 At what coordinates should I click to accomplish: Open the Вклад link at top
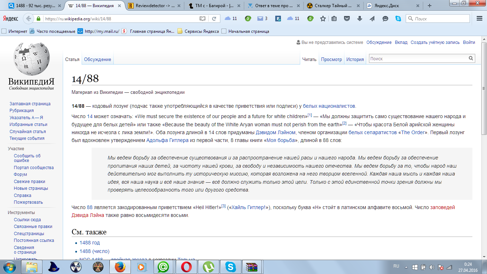click(401, 42)
